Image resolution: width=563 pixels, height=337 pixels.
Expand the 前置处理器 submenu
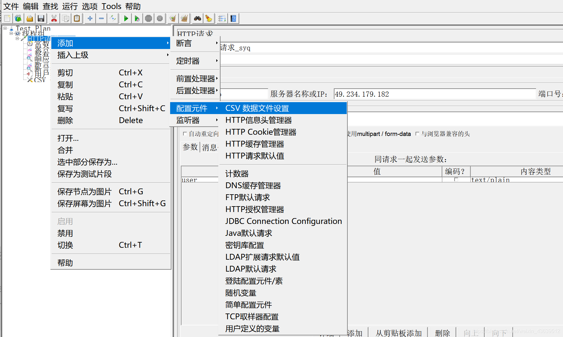click(x=195, y=79)
